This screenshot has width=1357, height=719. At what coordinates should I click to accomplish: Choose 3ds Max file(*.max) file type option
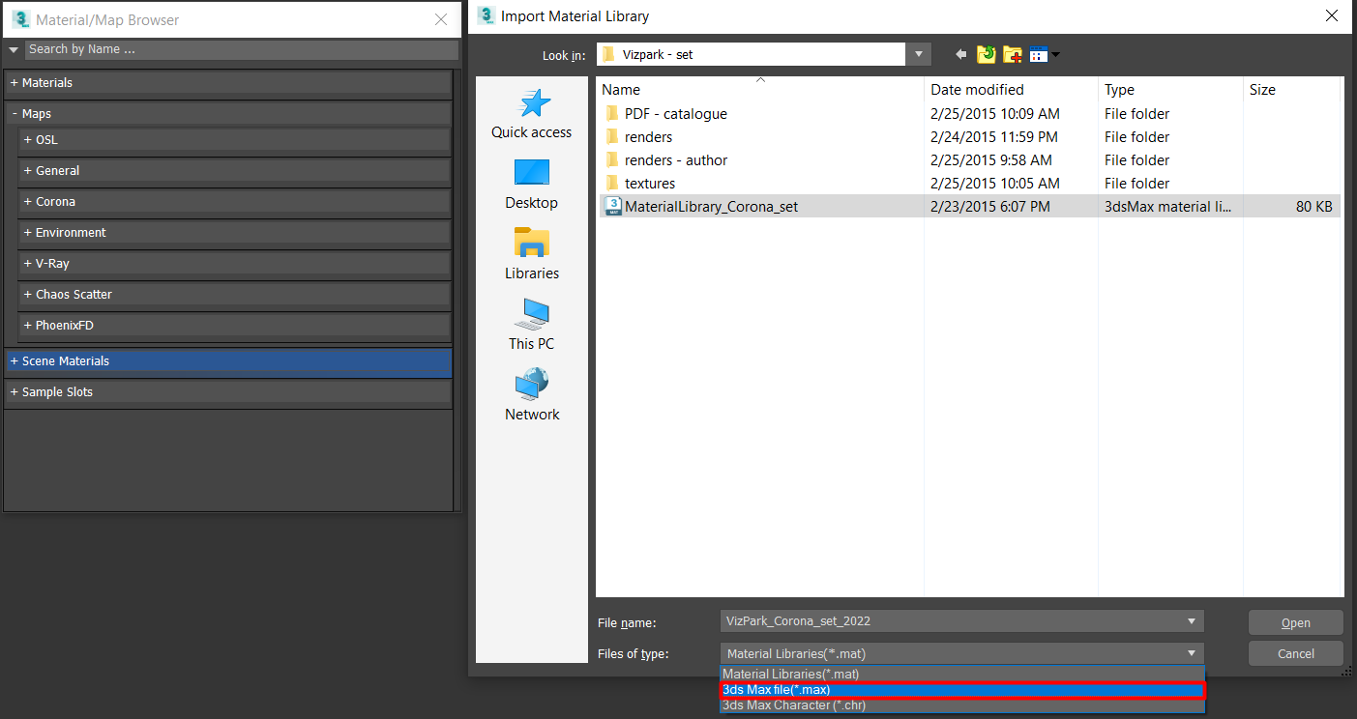(962, 689)
